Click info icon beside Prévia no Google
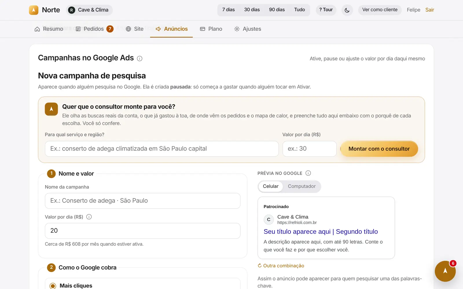 308,173
